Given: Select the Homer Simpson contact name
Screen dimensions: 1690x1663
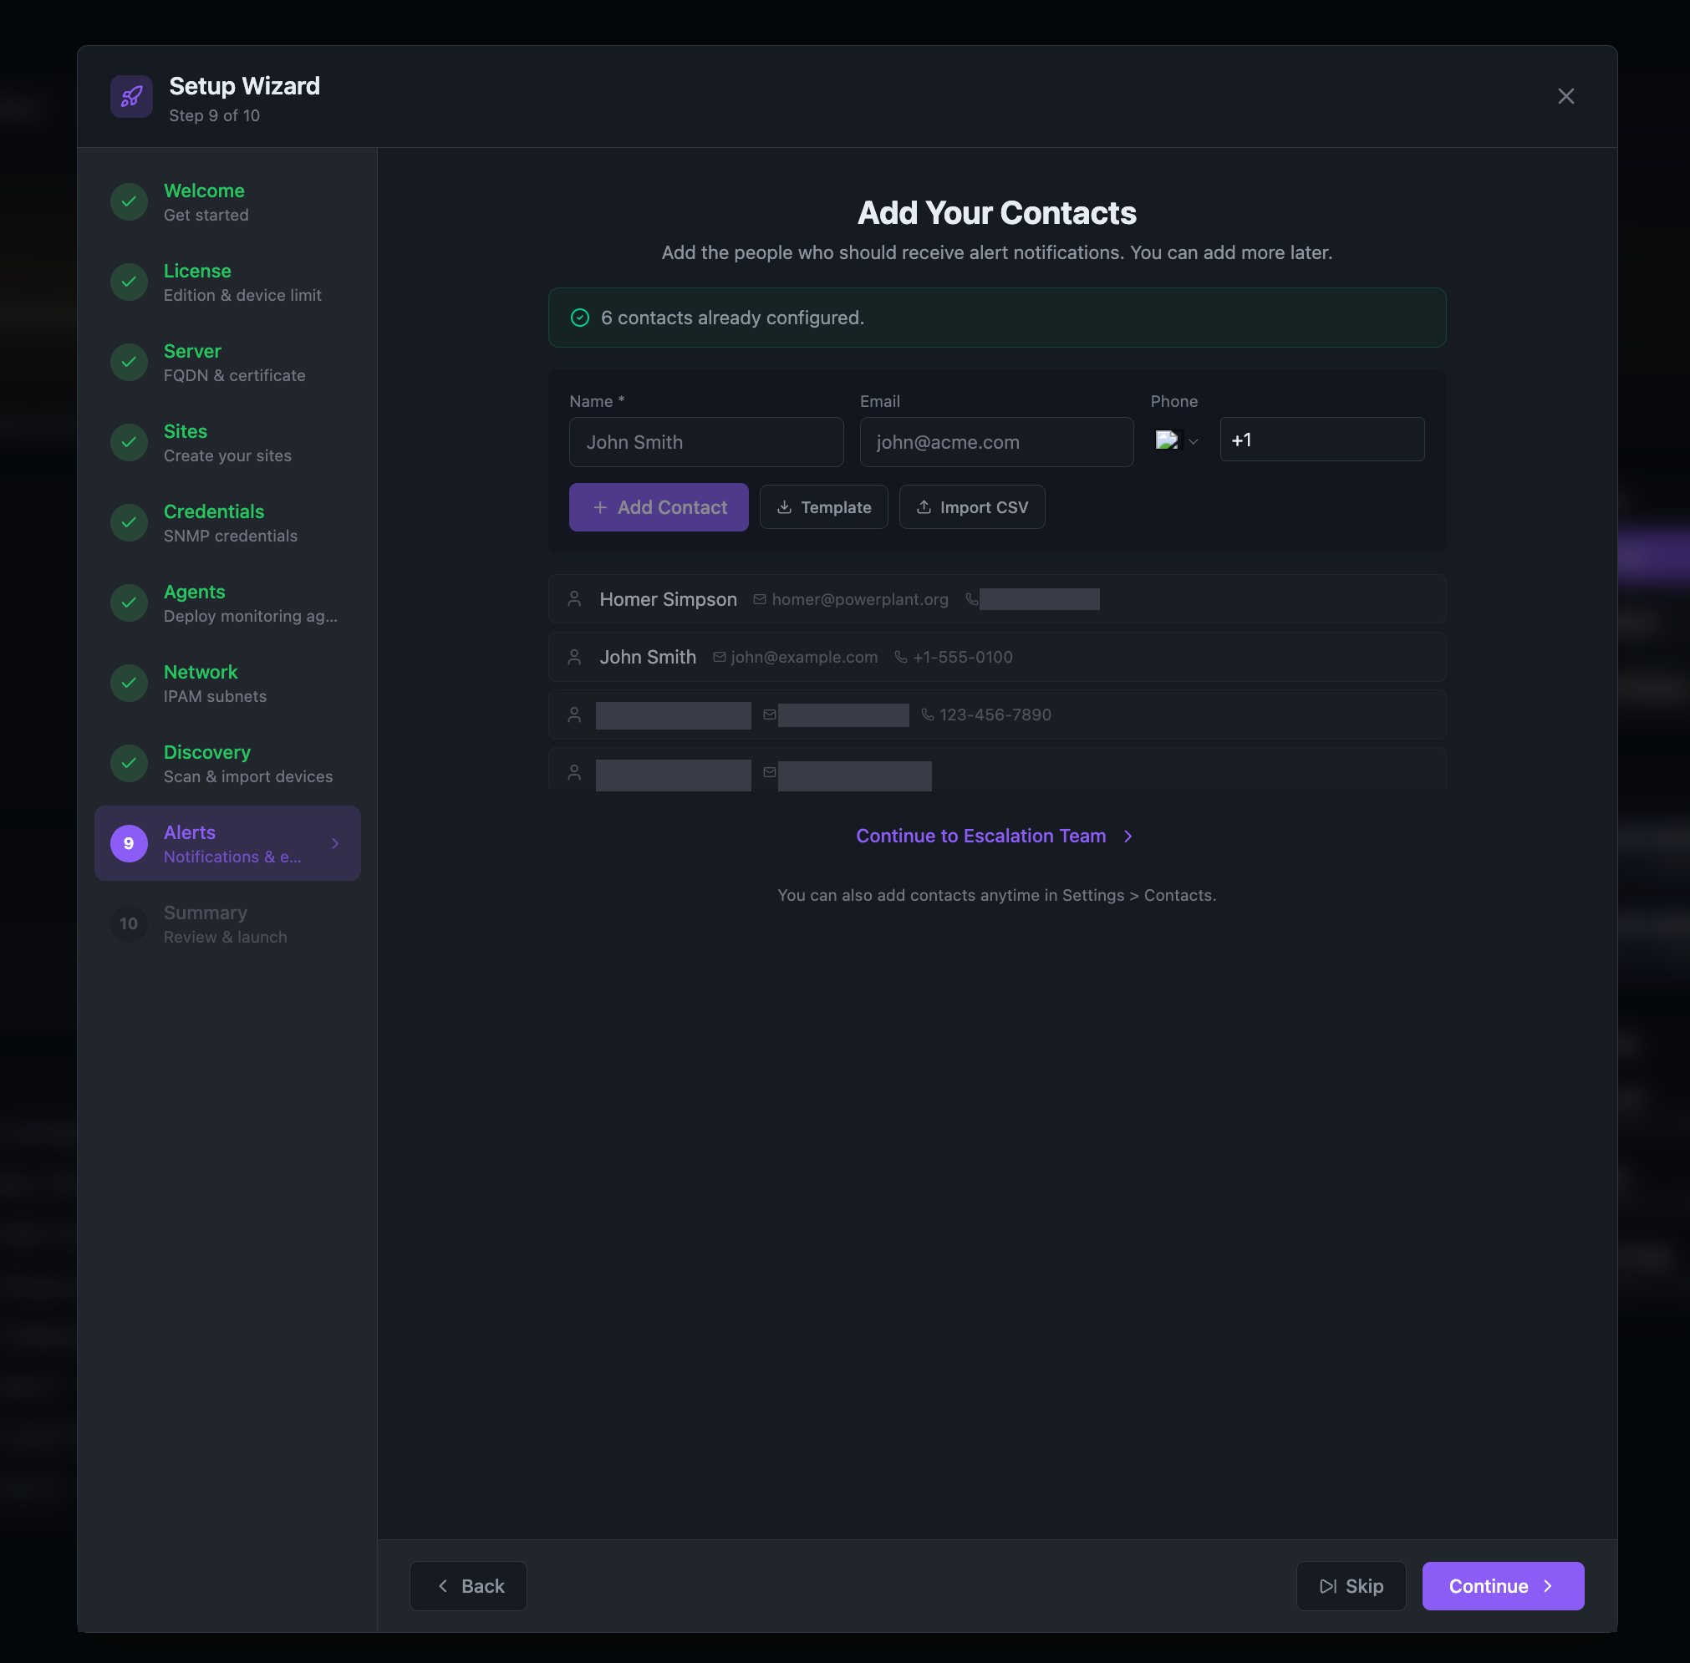Looking at the screenshot, I should (668, 599).
